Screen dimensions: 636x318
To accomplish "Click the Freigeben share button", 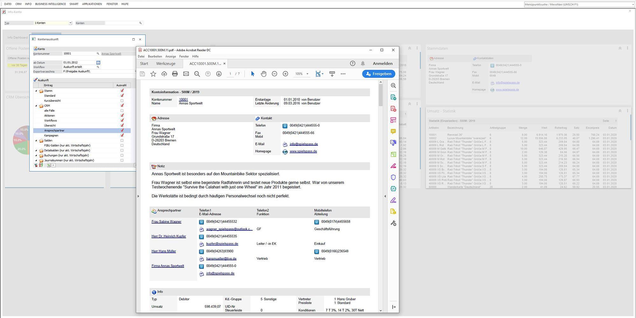I will (379, 74).
